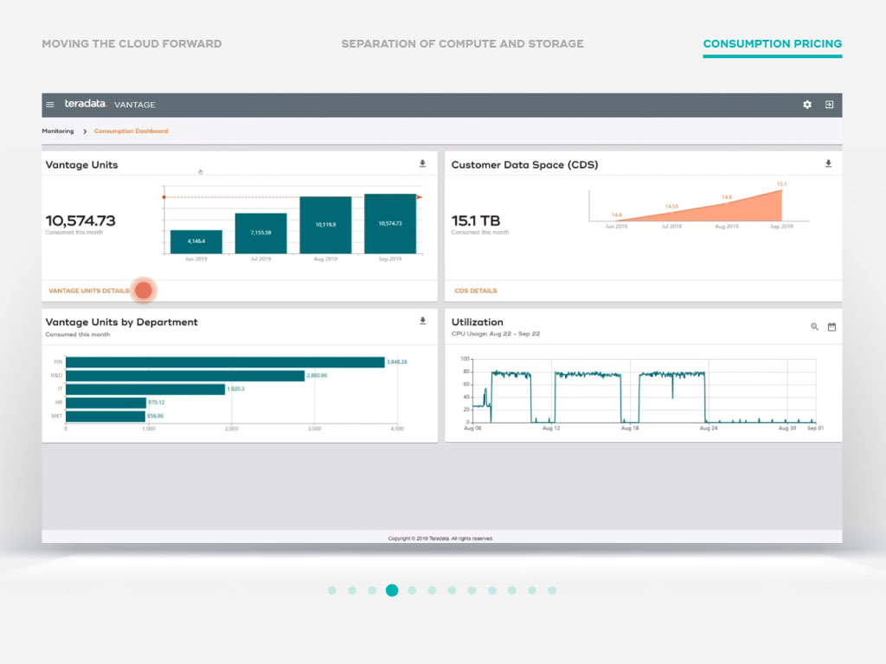Download the Vantage Units chart
Viewport: 886px width, 664px height.
(423, 163)
